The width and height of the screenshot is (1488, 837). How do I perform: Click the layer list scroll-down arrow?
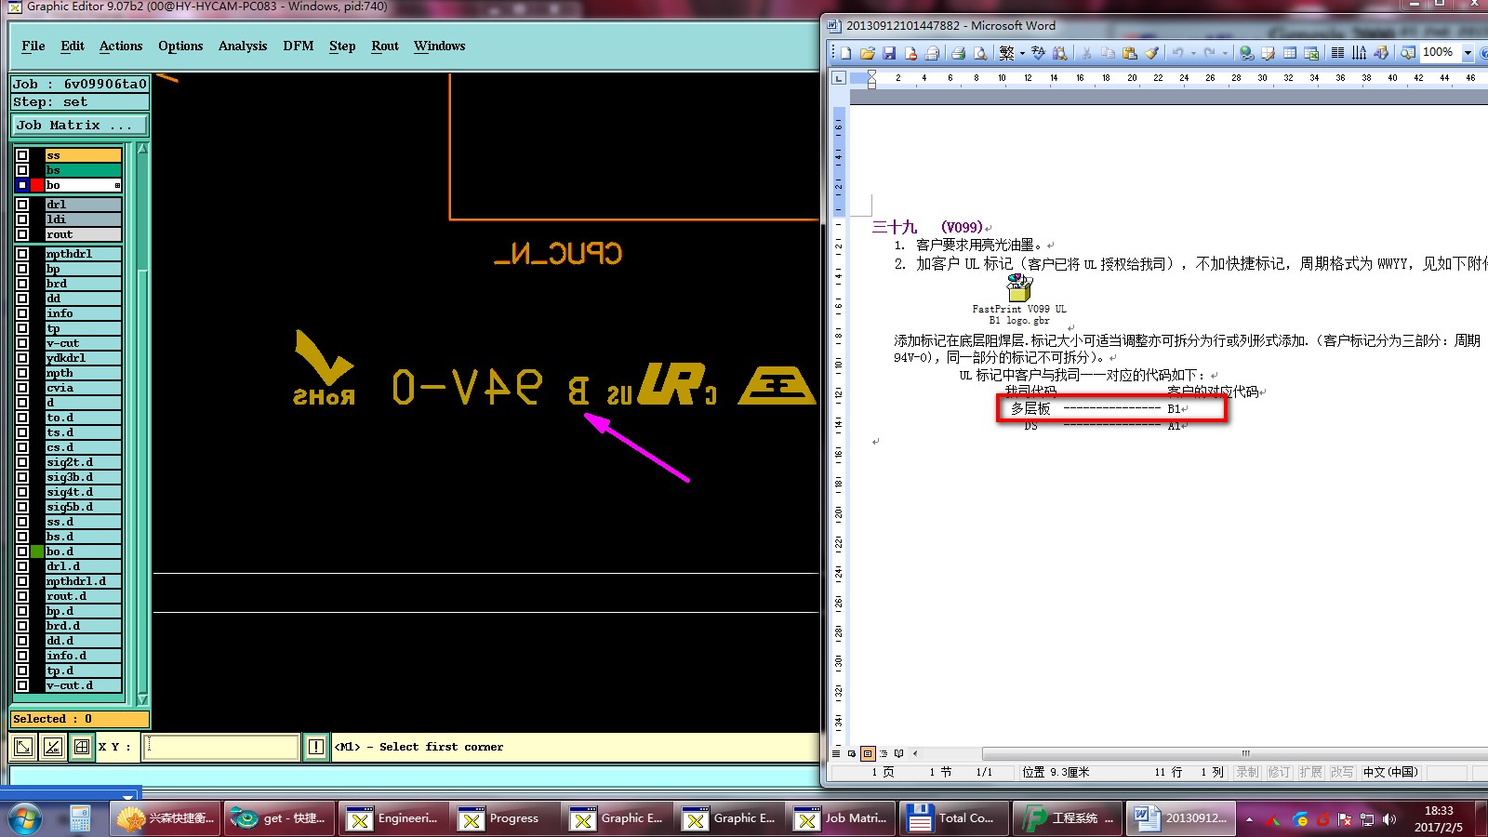coord(142,698)
